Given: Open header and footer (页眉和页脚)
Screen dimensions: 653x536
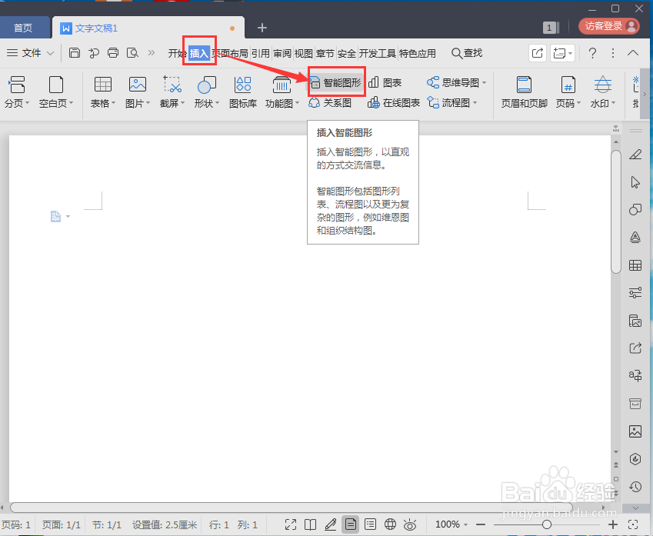Looking at the screenshot, I should coord(524,92).
